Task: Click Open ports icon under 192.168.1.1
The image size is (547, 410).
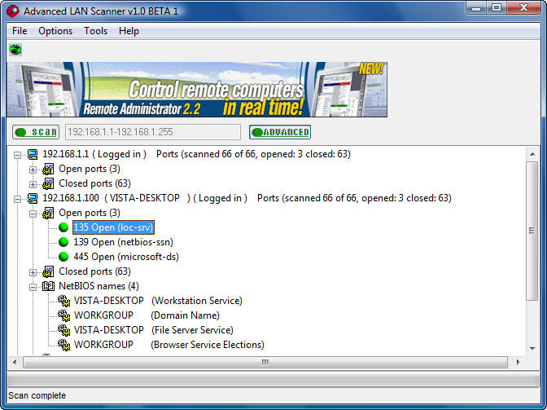Action: (x=48, y=169)
